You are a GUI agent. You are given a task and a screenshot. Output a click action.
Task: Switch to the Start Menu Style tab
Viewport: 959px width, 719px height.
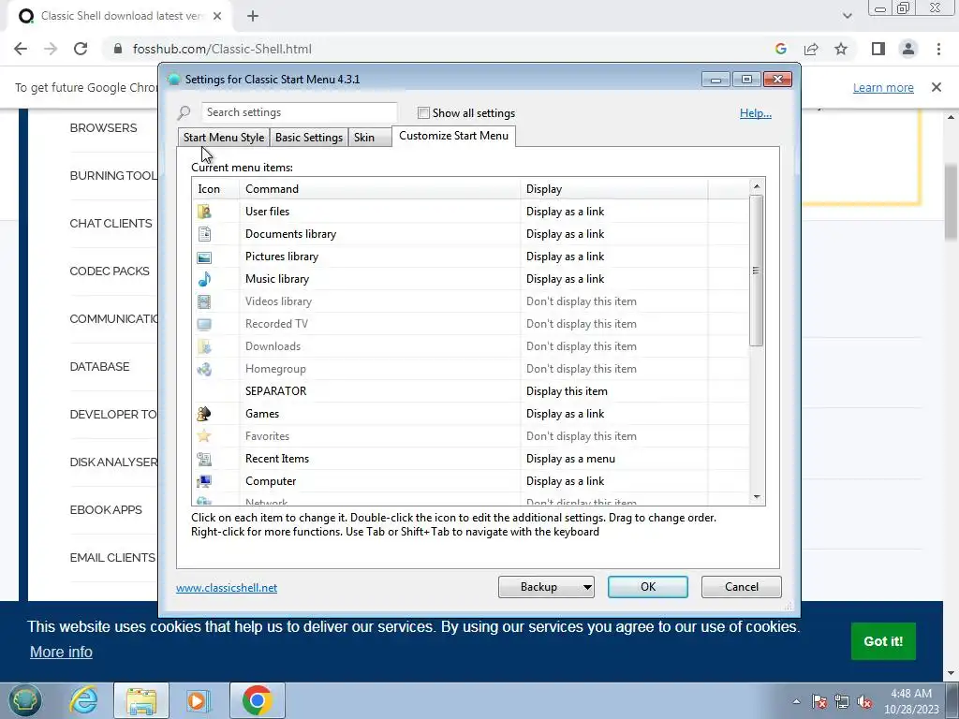tap(224, 138)
